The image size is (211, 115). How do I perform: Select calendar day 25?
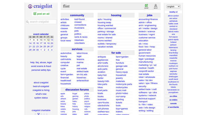click(x=45, y=46)
